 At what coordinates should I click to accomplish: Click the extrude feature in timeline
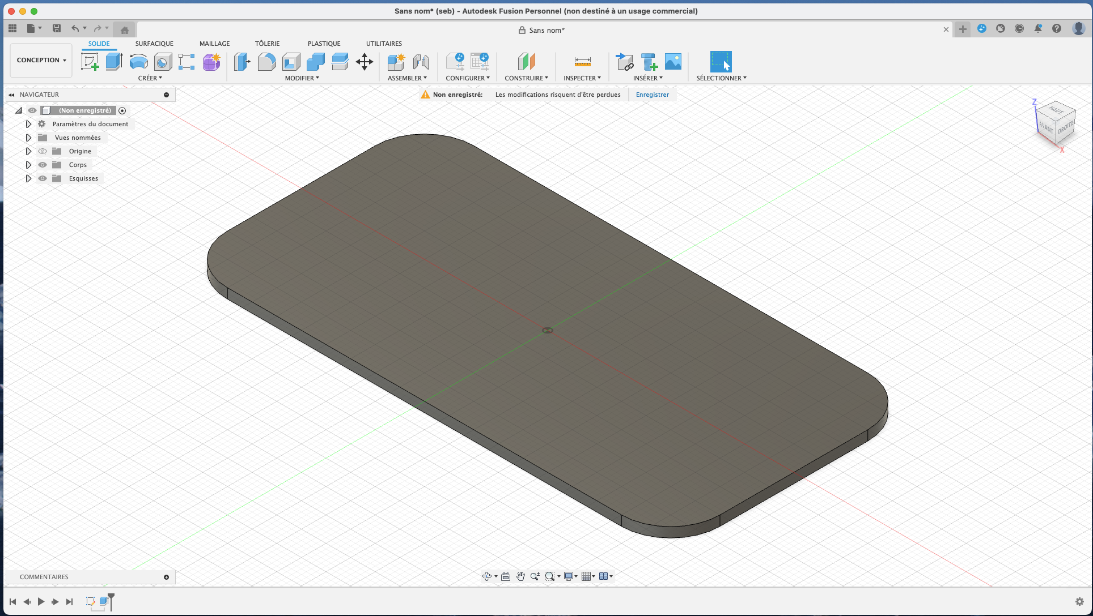coord(103,601)
